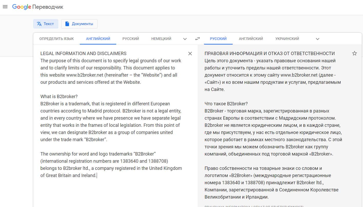363x207 pixels.
Task: Save translation with the star icon
Action: point(355,54)
